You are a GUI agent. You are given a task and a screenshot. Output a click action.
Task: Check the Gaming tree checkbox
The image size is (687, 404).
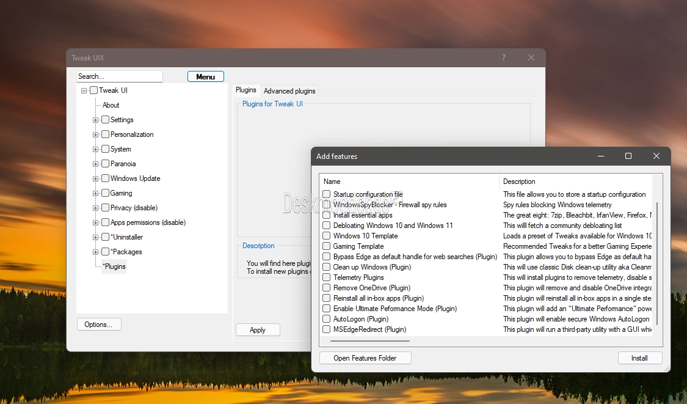[x=105, y=193]
